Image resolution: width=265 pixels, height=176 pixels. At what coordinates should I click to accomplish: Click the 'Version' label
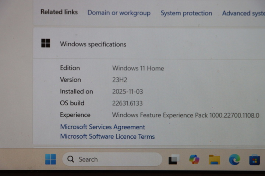(70, 80)
